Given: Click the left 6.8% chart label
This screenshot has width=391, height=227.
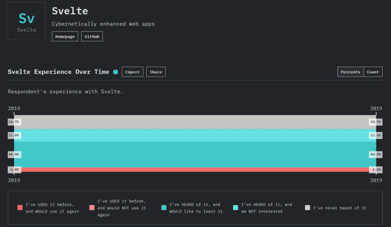Looking at the screenshot, I should point(14,169).
